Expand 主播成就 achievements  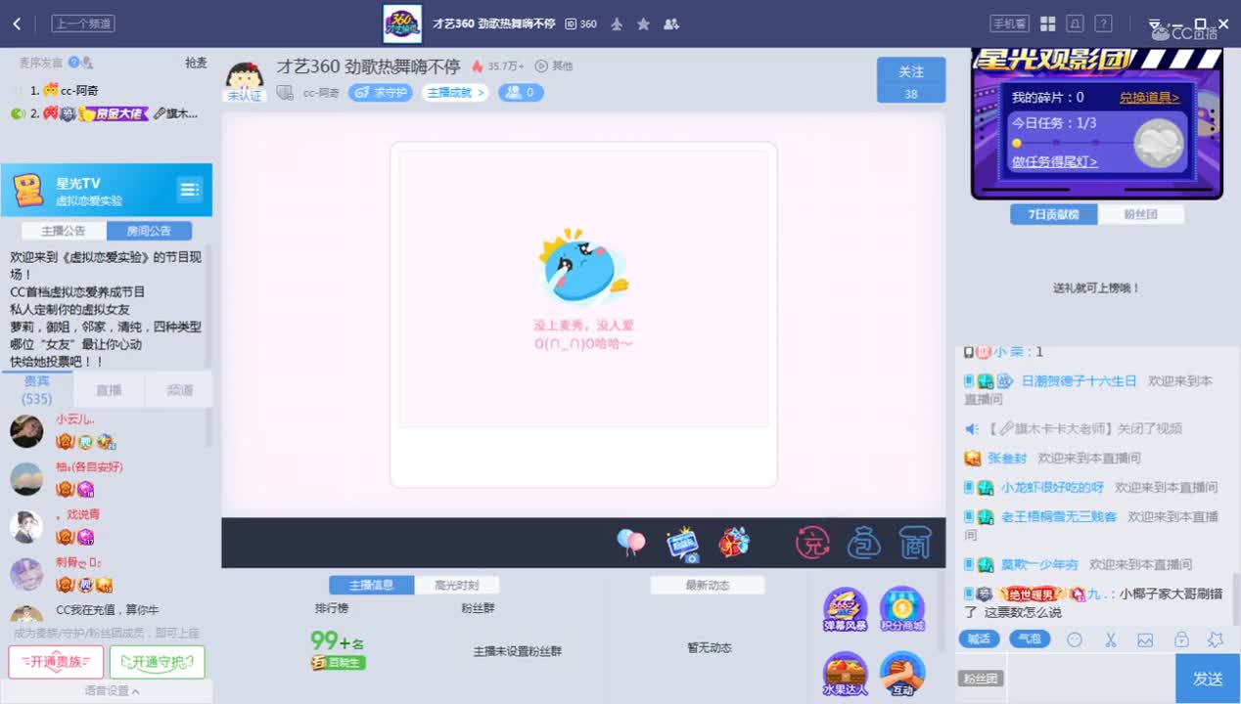pyautogui.click(x=455, y=93)
